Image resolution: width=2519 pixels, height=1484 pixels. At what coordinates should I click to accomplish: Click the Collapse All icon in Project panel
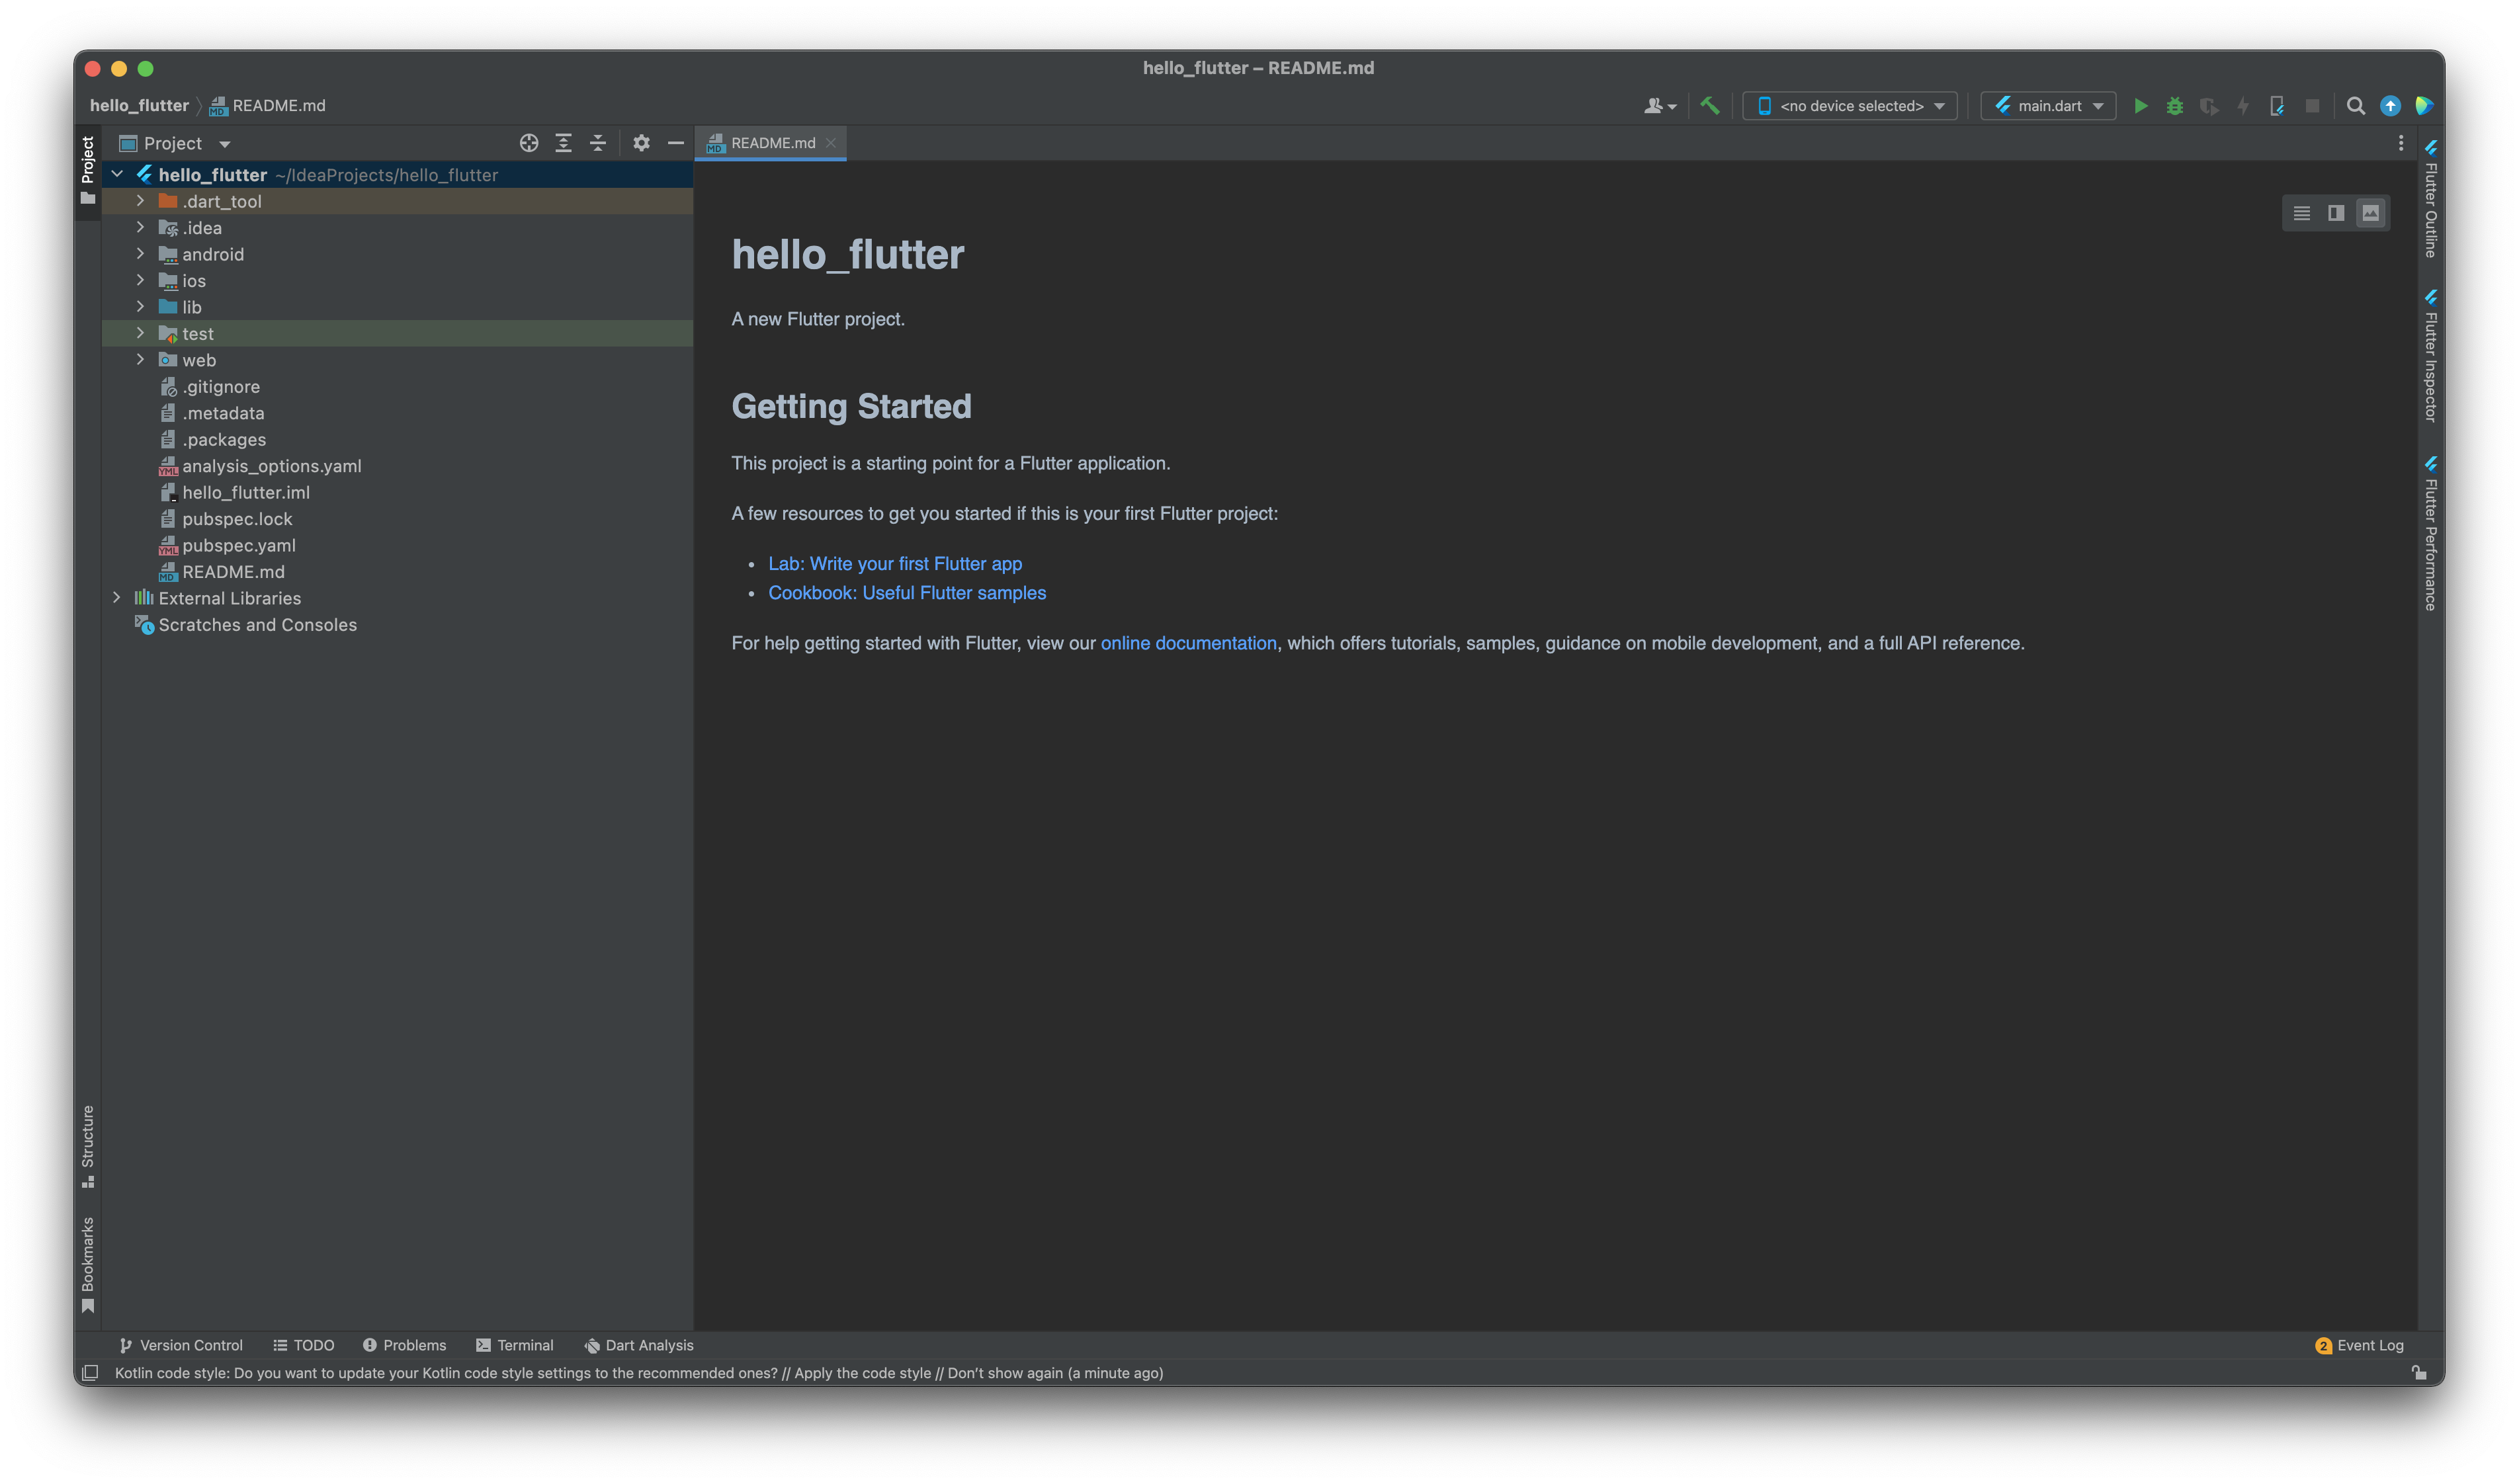tap(598, 143)
